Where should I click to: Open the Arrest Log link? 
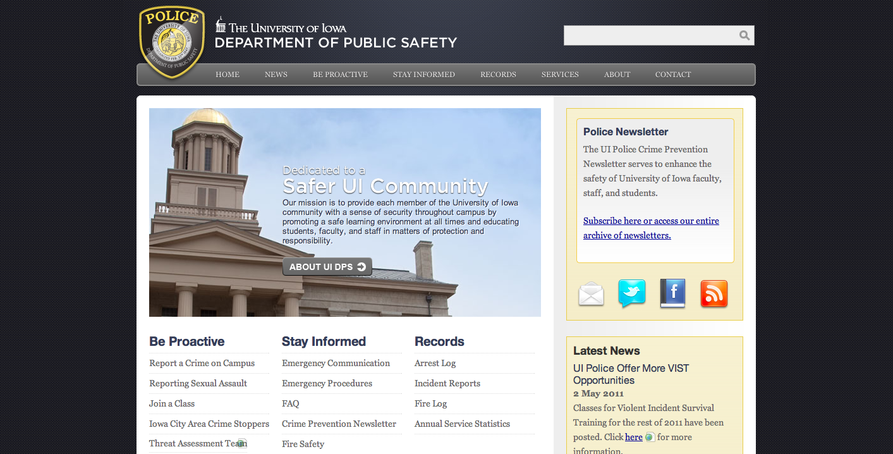point(435,363)
